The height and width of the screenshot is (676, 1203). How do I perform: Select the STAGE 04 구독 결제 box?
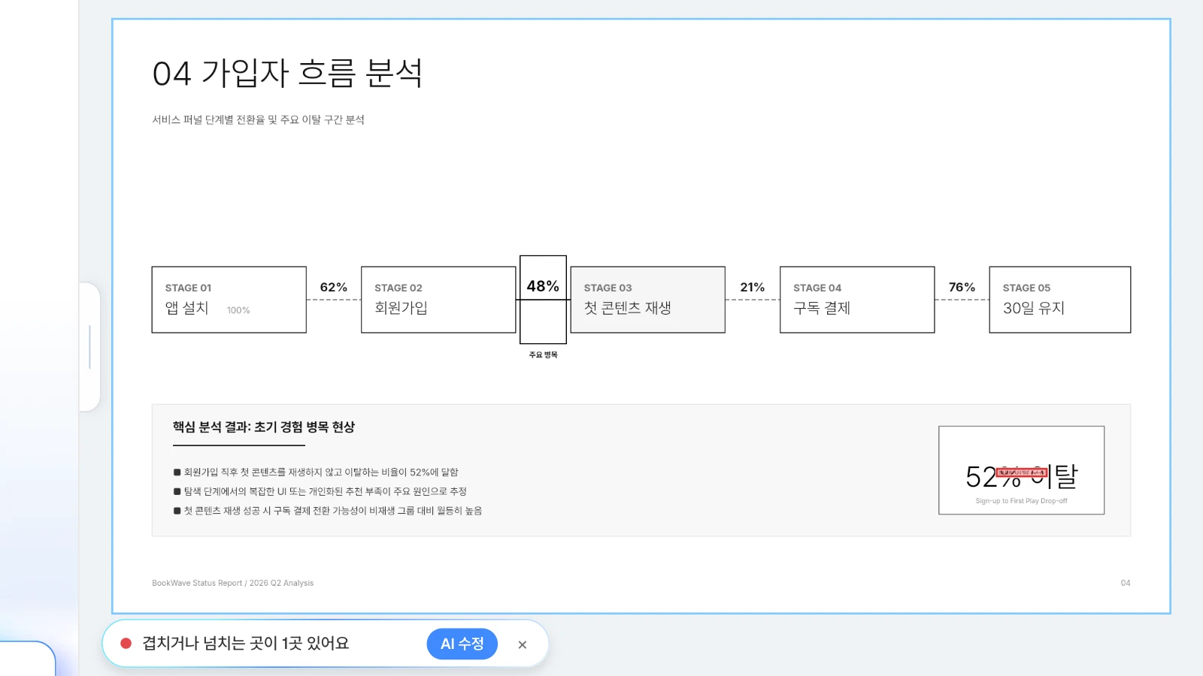tap(857, 300)
